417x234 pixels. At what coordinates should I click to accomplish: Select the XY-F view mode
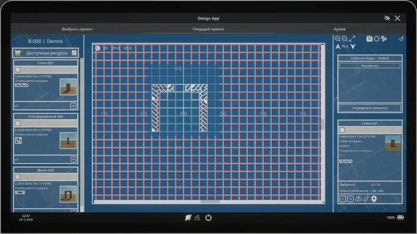tap(128, 48)
